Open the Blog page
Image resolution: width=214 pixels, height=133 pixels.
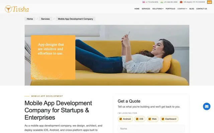[x=192, y=9]
